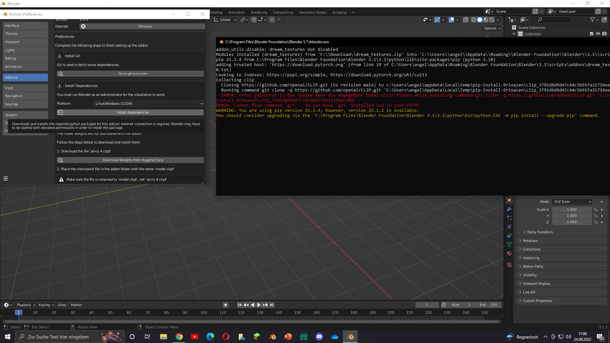Viewport: 610px width, 343px height.
Task: Open the Physics properties tab
Action: (x=509, y=227)
